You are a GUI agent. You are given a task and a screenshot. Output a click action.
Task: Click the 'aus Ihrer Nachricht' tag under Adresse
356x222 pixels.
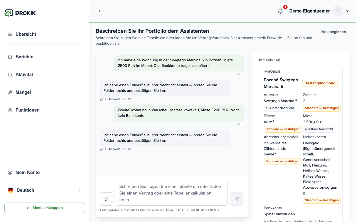(280, 108)
